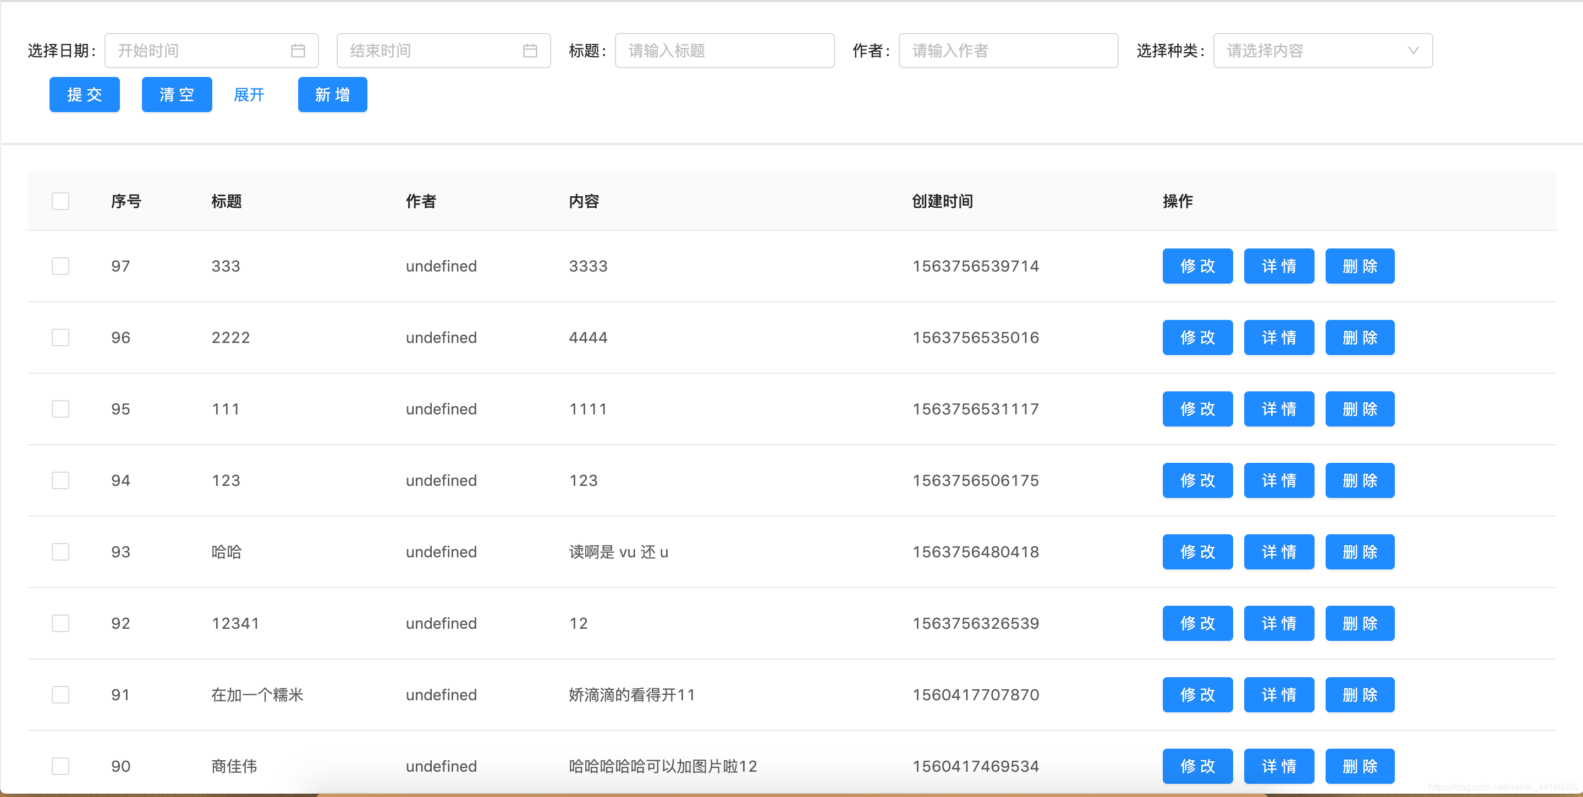Click 修改 for row 97
Screen dimensions: 1583x797
1197,266
